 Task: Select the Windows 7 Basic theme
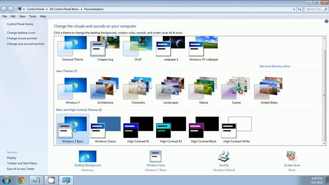(72, 129)
